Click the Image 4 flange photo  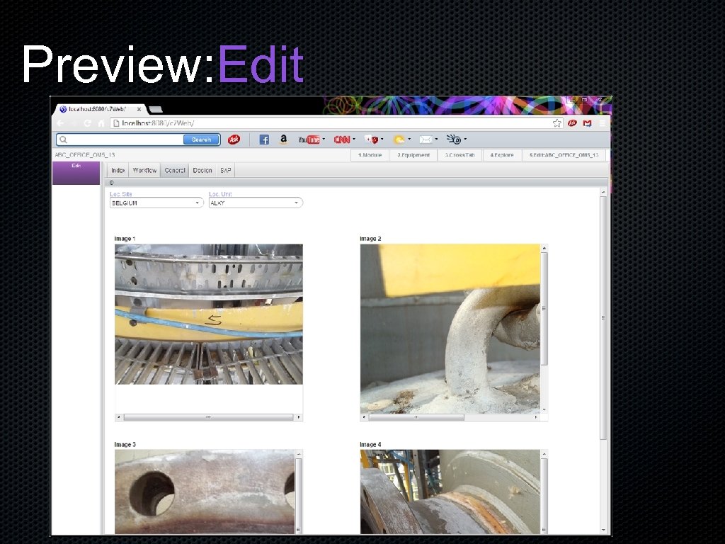click(450, 492)
